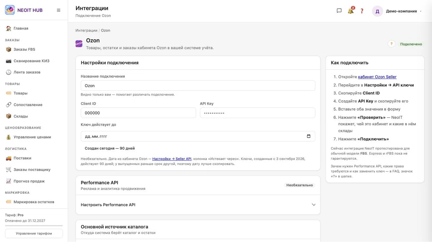The image size is (432, 242).
Task: Click the camera icon for Сканирование КИЗ
Action: [9, 61]
